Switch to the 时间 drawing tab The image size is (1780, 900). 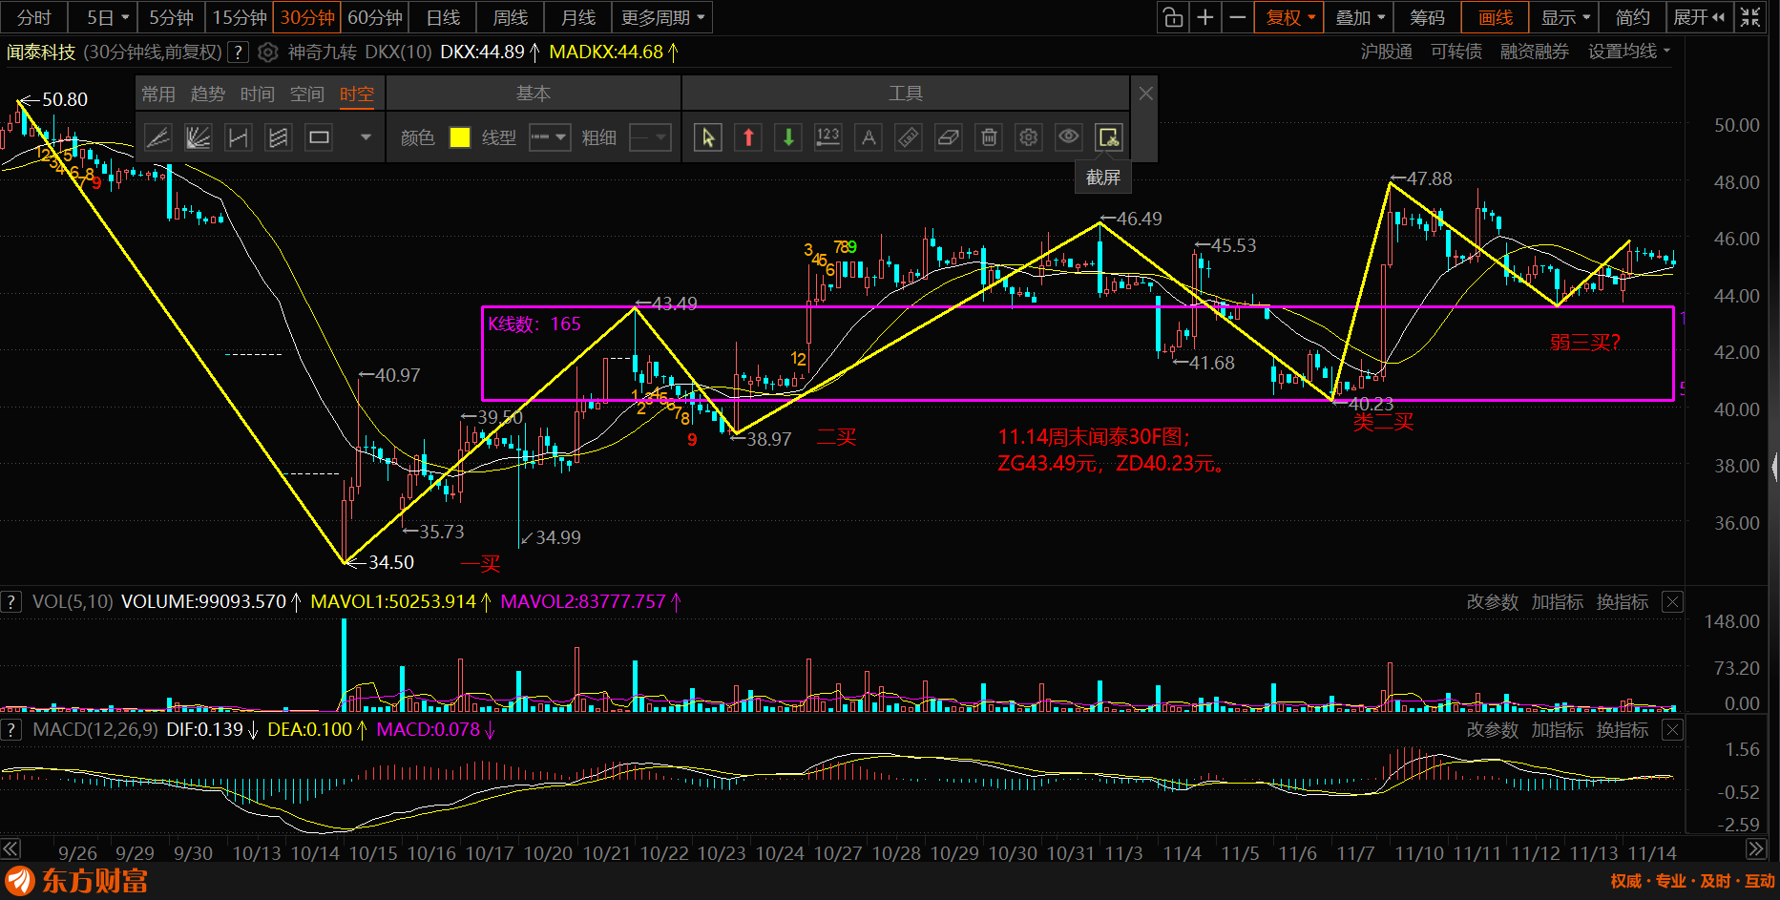[x=258, y=94]
